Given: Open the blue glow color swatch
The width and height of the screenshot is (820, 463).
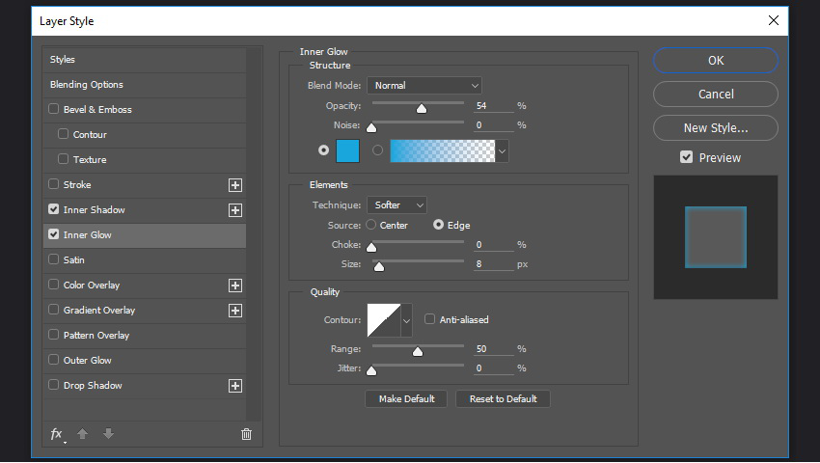Looking at the screenshot, I should [x=347, y=151].
